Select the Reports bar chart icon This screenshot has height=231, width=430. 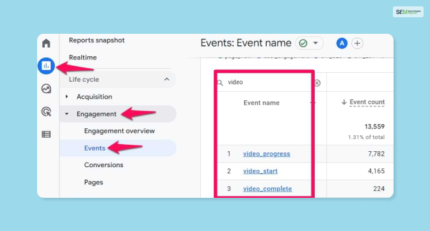coord(46,66)
